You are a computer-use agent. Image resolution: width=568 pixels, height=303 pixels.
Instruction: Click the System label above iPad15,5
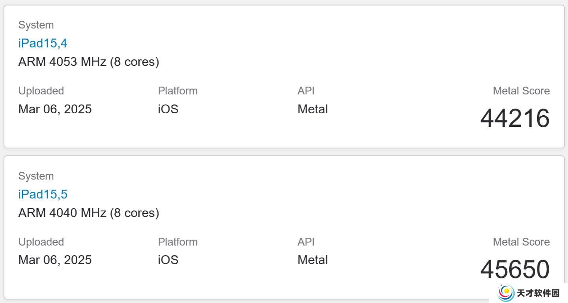[x=36, y=176]
